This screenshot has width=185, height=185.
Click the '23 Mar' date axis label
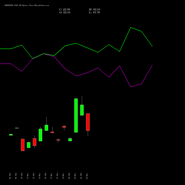click(x=75, y=176)
